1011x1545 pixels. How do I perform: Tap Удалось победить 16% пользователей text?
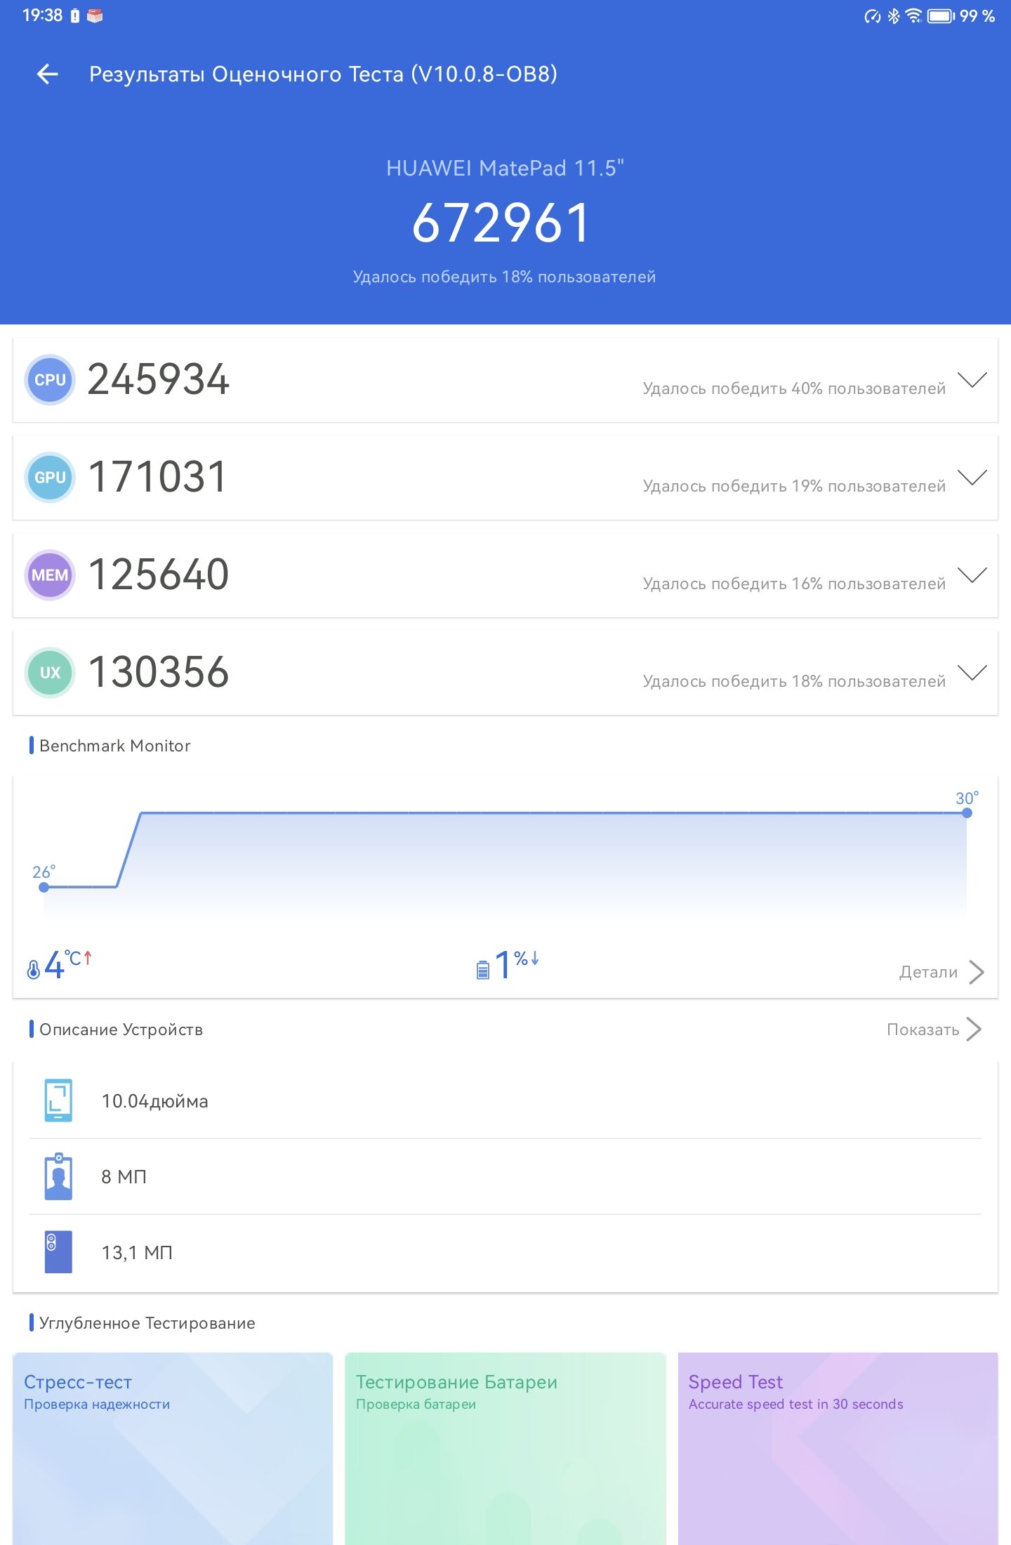(794, 584)
